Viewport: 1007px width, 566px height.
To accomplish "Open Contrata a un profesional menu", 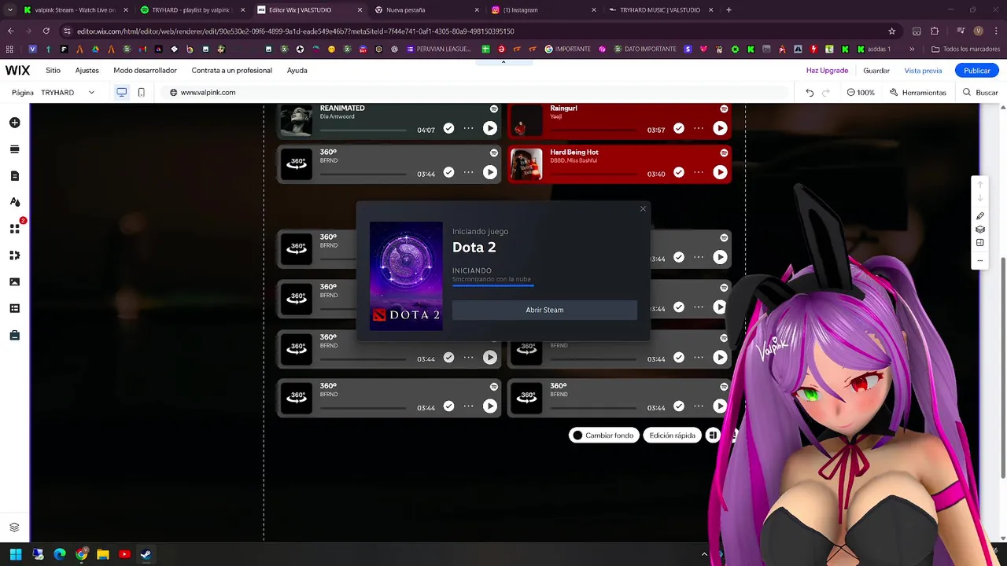I will click(x=231, y=71).
